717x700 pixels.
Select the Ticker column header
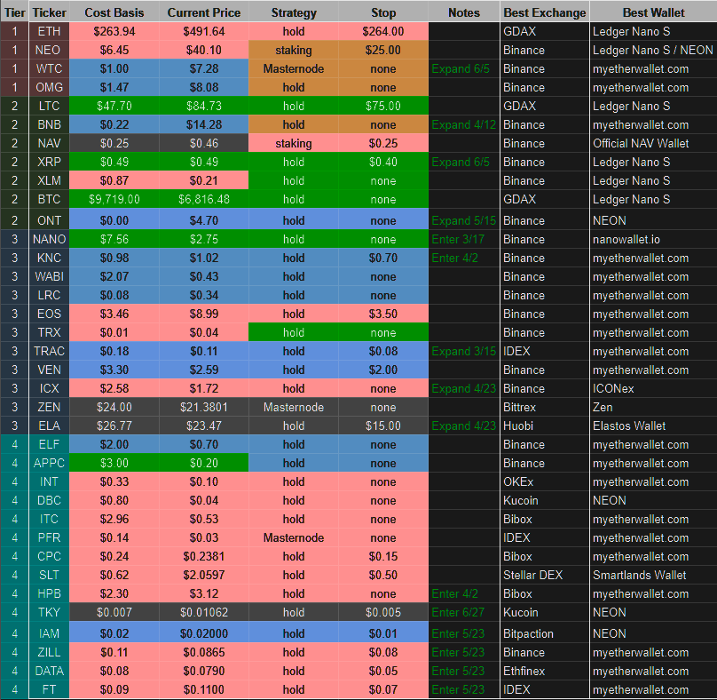click(x=49, y=12)
